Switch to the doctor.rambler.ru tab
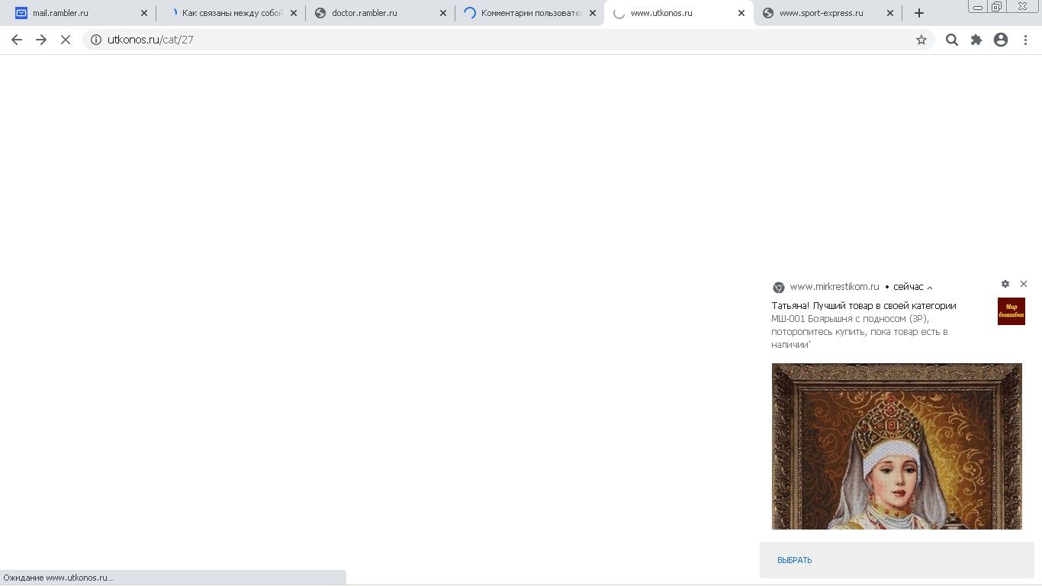 374,13
